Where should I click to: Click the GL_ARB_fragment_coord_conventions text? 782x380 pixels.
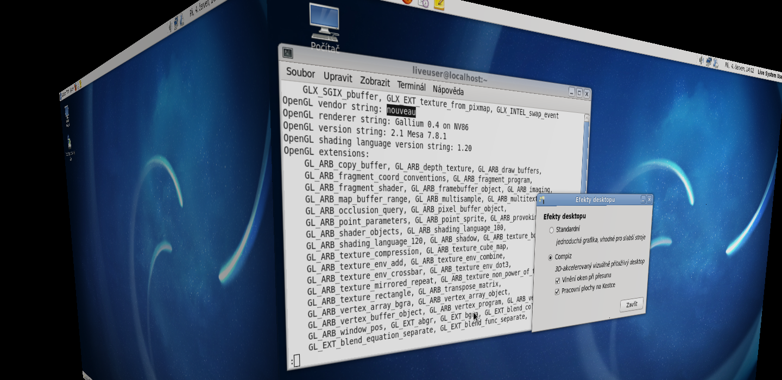click(x=375, y=177)
